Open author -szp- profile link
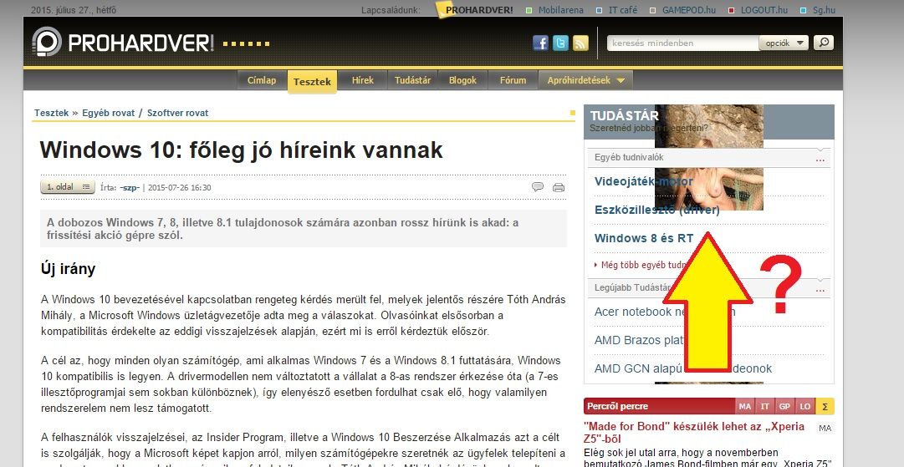Image resolution: width=904 pixels, height=467 pixels. pos(130,187)
